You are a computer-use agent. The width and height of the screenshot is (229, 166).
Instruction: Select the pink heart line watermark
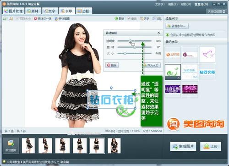[x=207, y=55]
